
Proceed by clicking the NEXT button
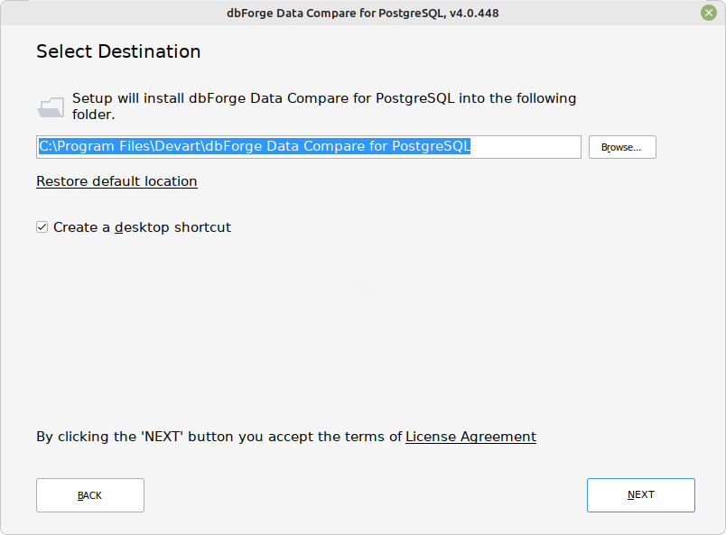pyautogui.click(x=641, y=495)
